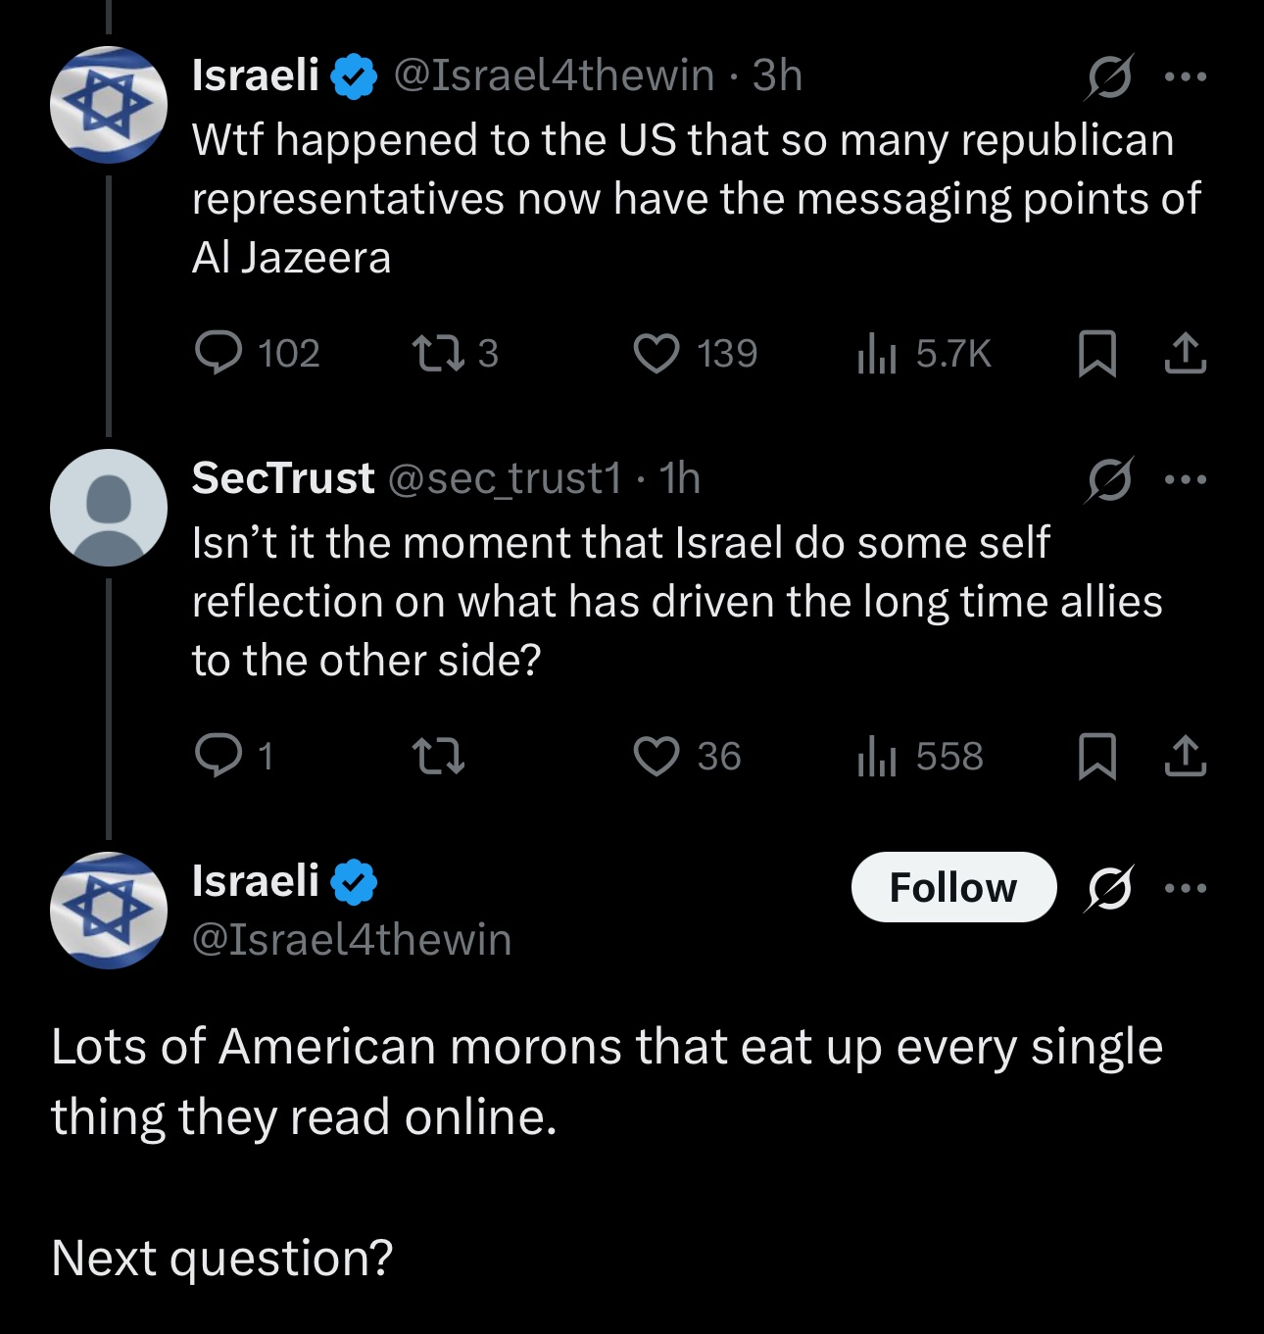Screen dimensions: 1264x1334
Task: Bookmark the first Israeli tweet
Action: [1096, 354]
